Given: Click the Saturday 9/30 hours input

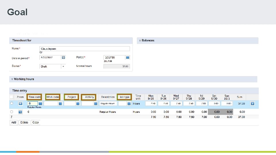Looking at the screenshot, I should click(214, 104).
